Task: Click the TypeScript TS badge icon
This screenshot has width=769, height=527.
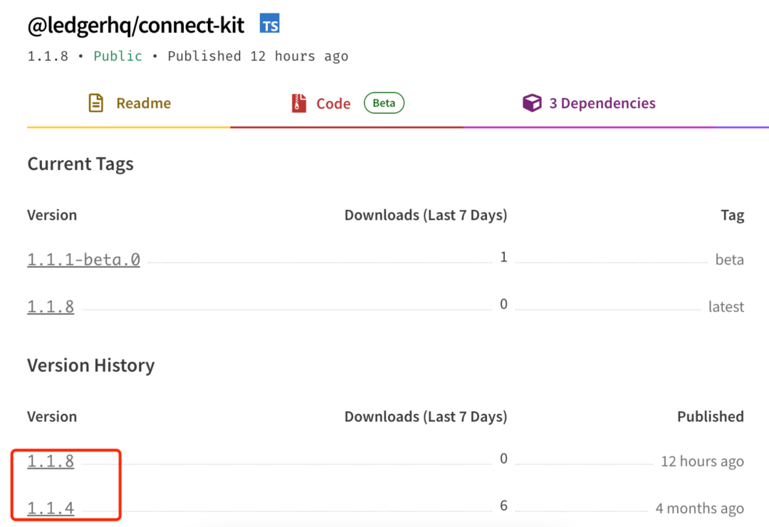Action: point(269,23)
